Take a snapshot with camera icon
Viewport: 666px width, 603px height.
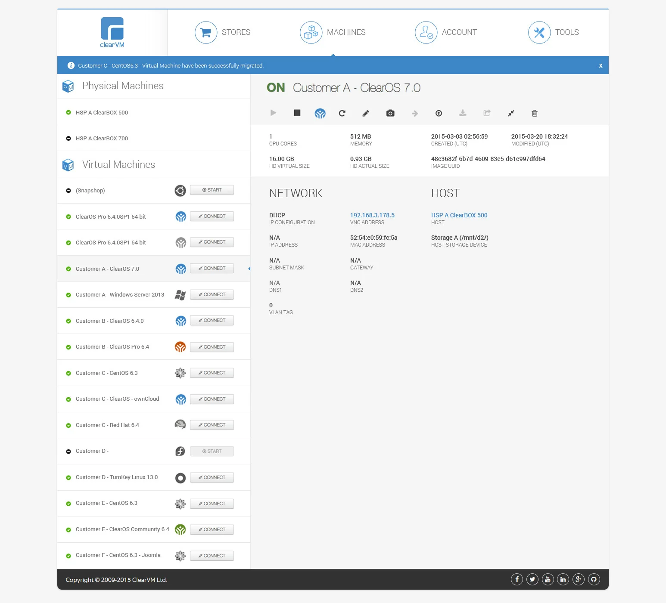pyautogui.click(x=390, y=113)
